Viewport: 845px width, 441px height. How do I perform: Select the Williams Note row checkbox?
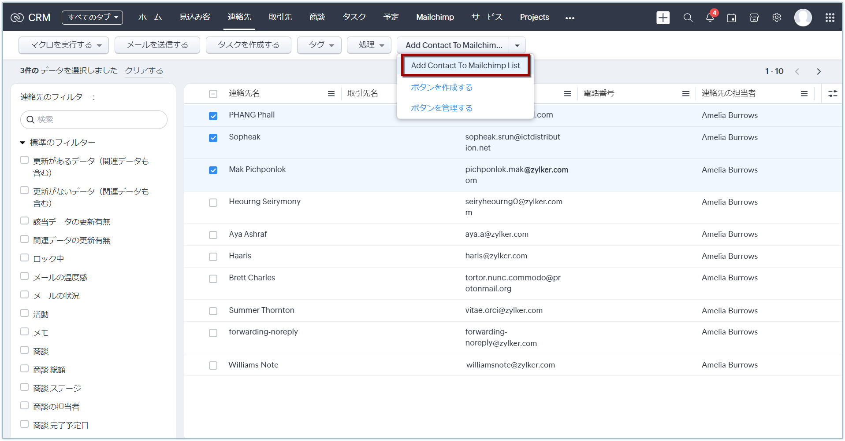tap(213, 365)
